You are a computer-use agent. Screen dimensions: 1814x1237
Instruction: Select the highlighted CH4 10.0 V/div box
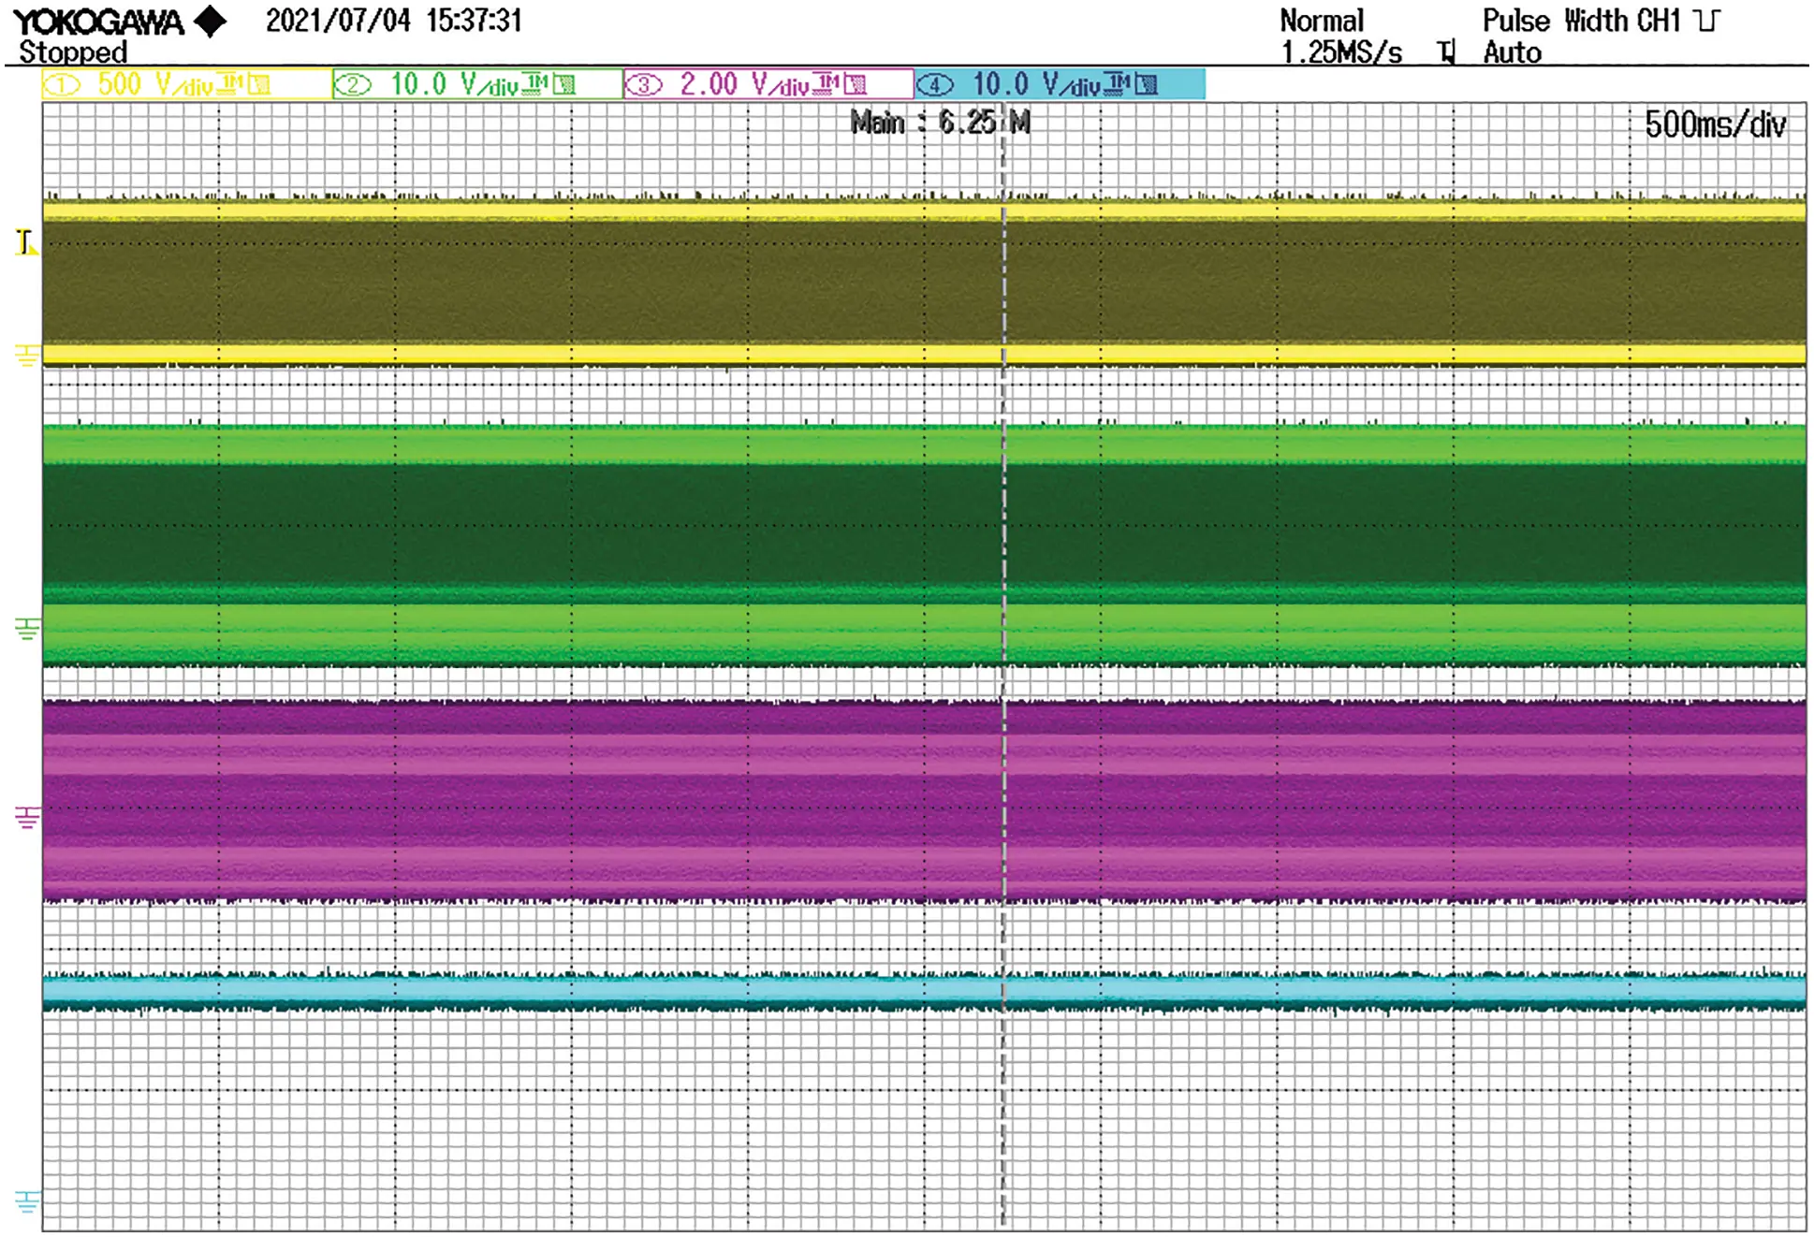1060,84
